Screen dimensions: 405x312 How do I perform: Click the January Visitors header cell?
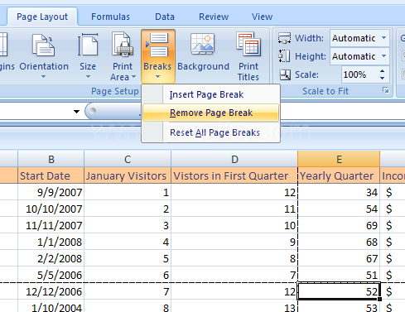pos(128,175)
